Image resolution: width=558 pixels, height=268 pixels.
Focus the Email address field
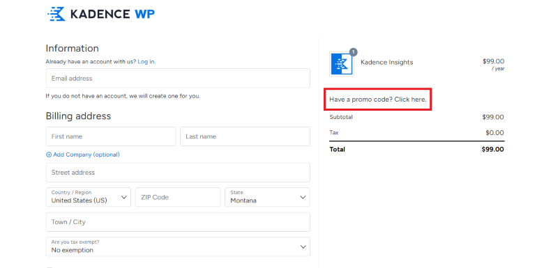pos(178,78)
